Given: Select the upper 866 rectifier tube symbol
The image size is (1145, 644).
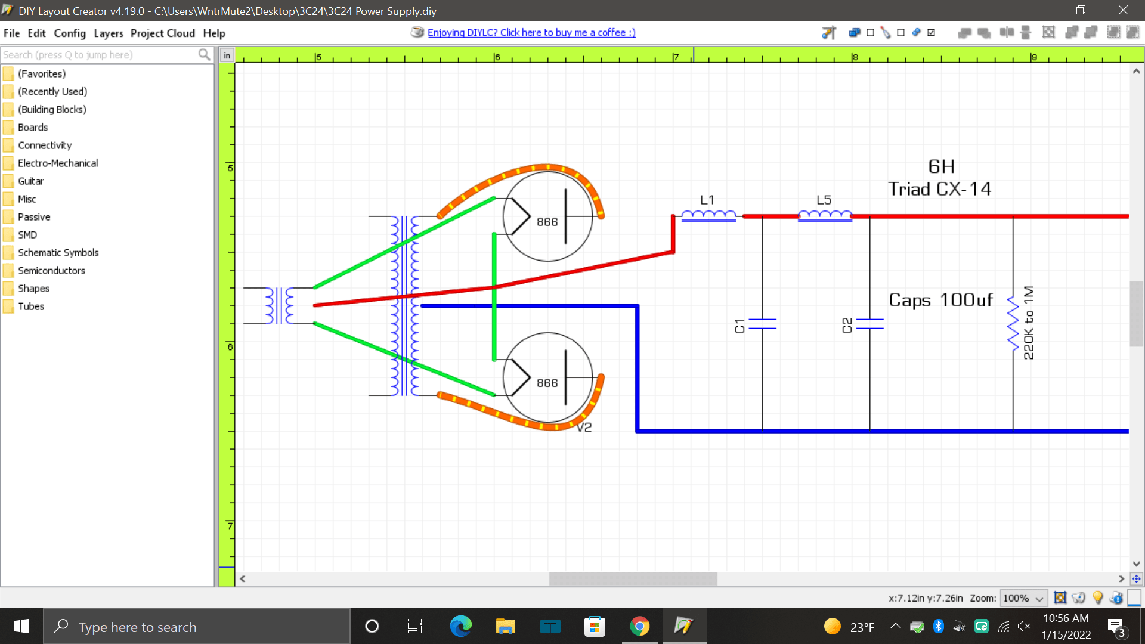Looking at the screenshot, I should point(547,216).
